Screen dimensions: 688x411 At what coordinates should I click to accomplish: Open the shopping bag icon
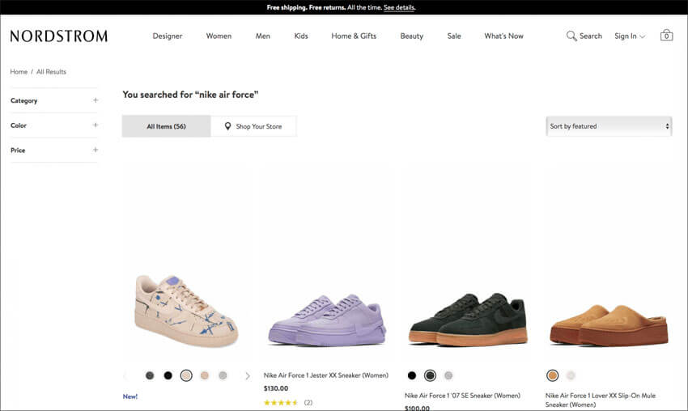pos(666,35)
